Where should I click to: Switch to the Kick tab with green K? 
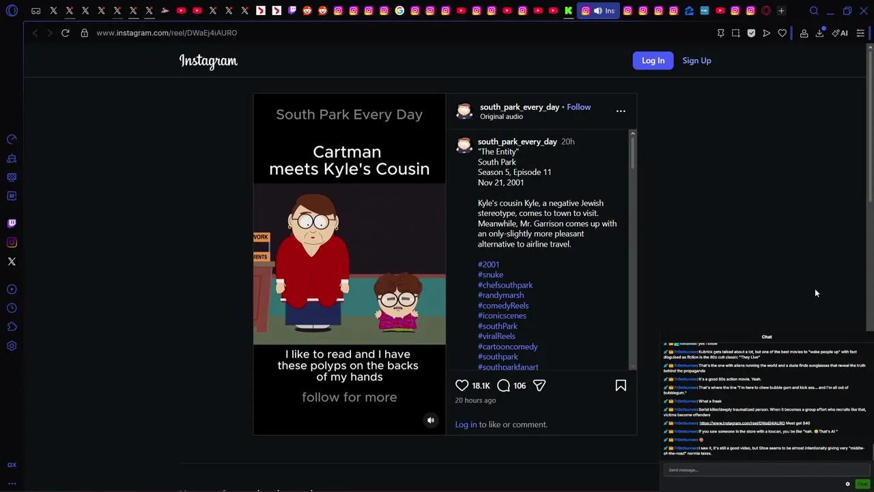coord(568,11)
